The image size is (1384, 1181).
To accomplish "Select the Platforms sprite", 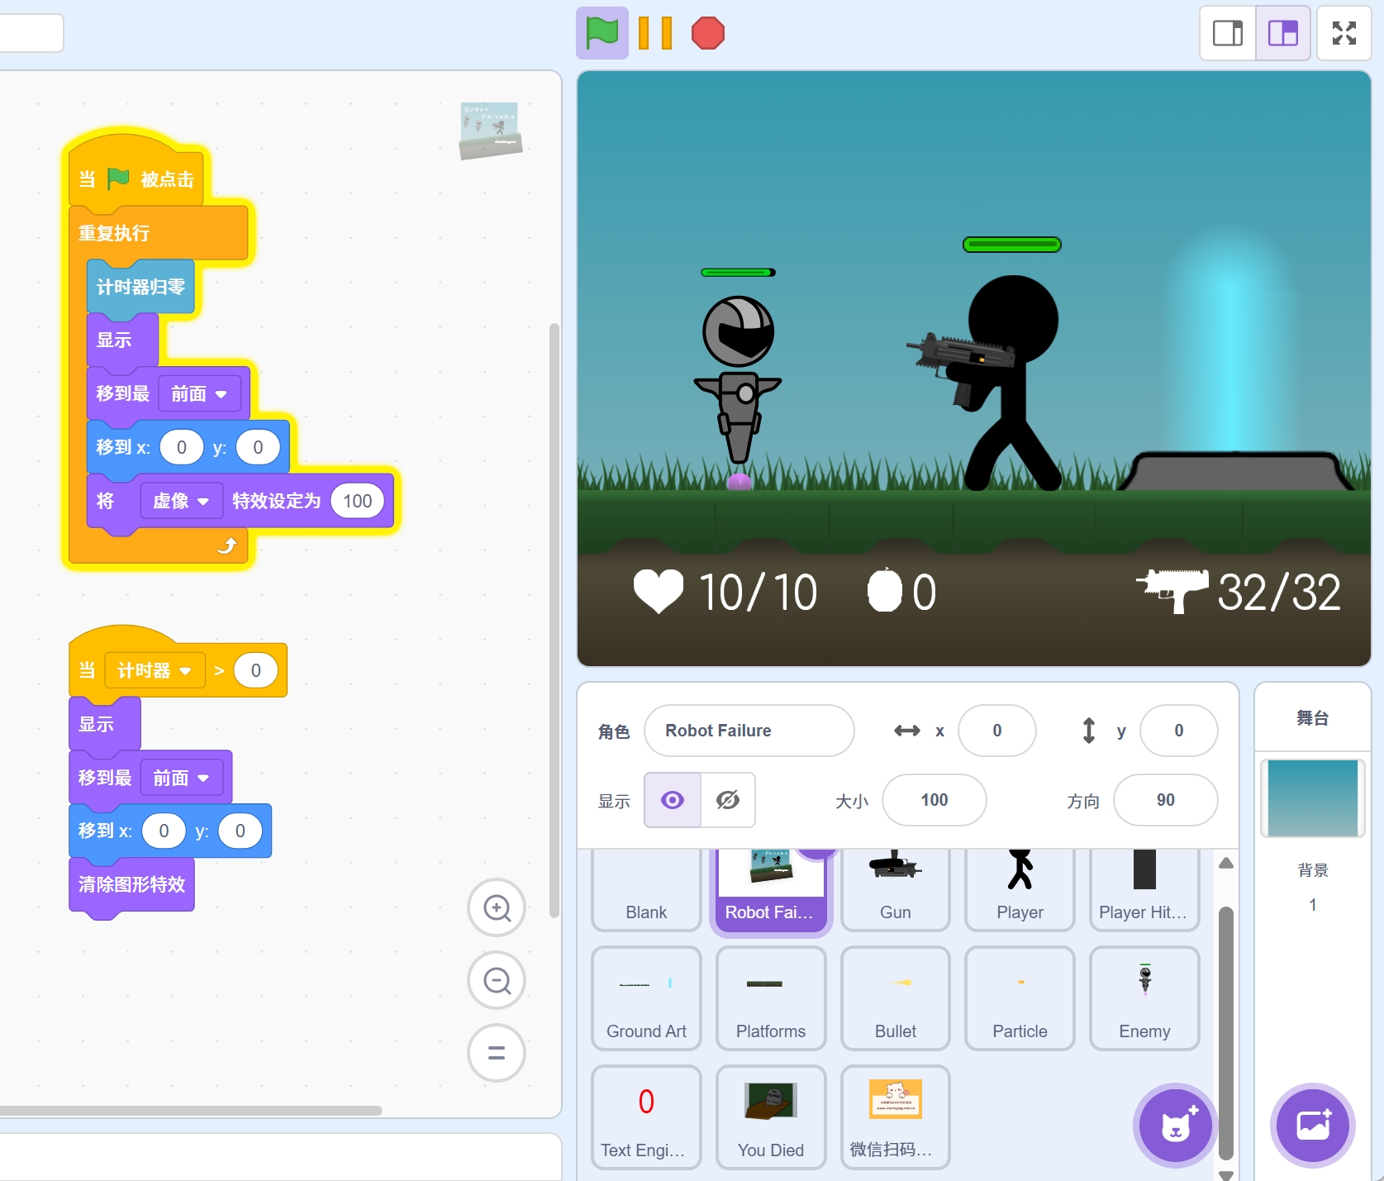I will click(x=770, y=998).
